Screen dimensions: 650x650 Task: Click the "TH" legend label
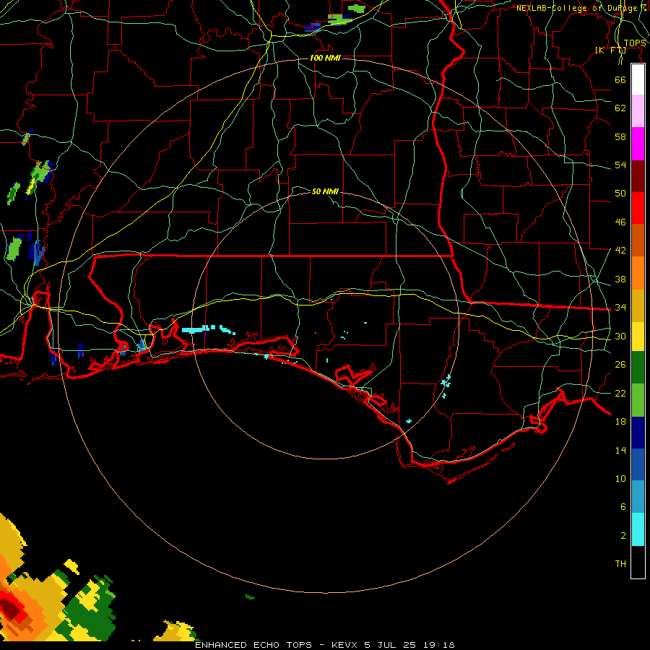point(620,564)
